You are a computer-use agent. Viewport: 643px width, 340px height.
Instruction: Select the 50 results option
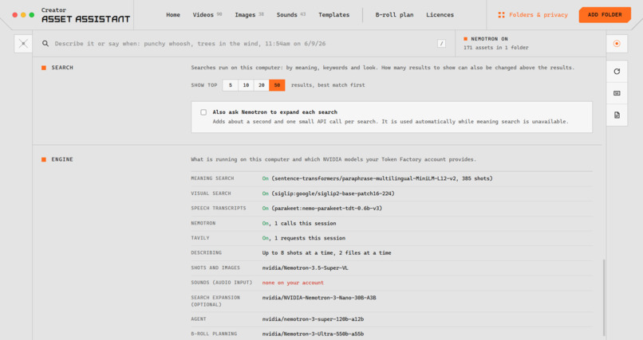[277, 85]
